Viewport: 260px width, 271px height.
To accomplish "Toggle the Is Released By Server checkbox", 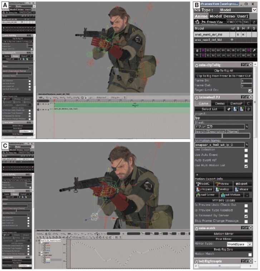I will 246,216.
